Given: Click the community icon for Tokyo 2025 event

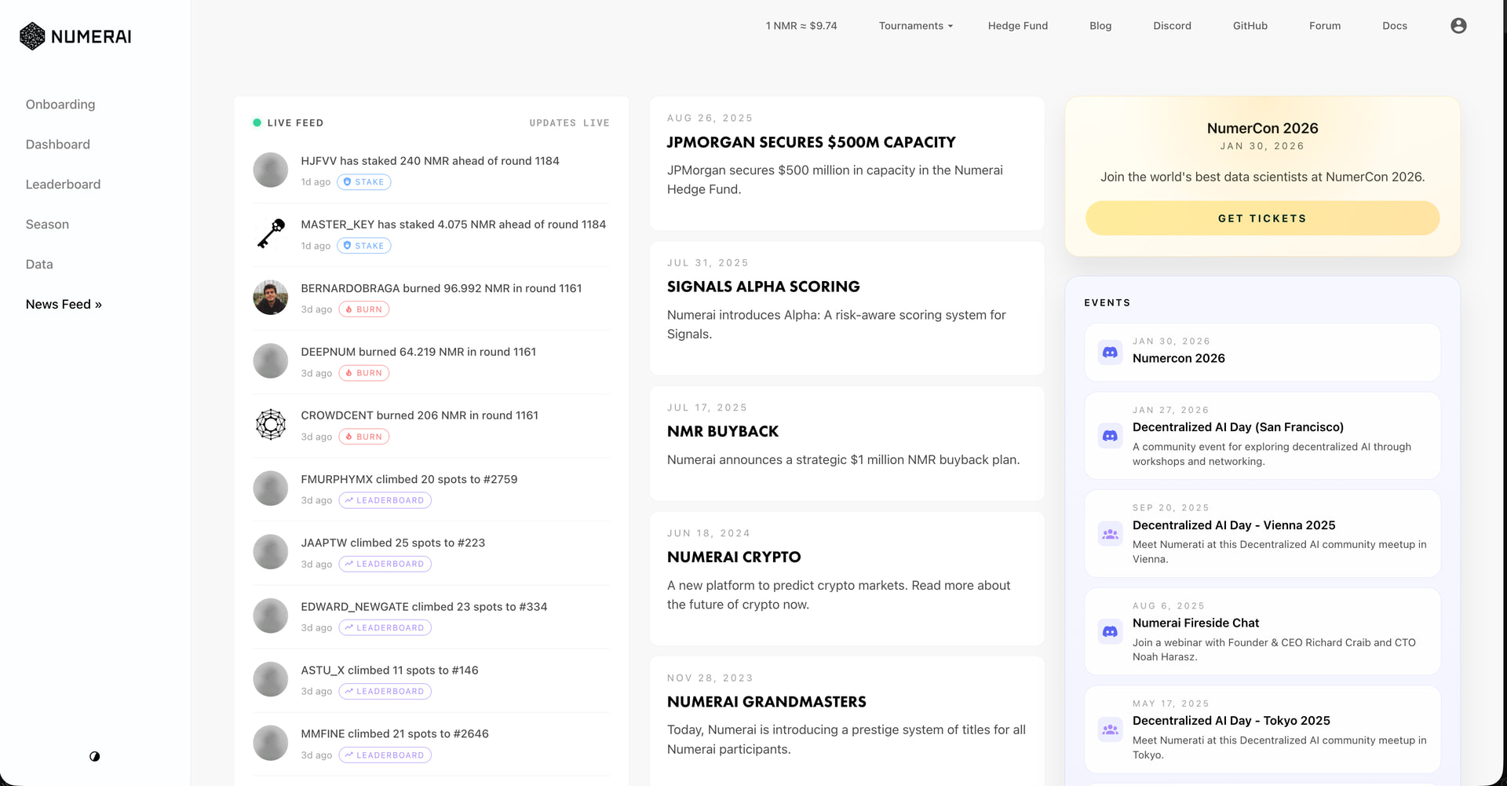Looking at the screenshot, I should [x=1110, y=729].
